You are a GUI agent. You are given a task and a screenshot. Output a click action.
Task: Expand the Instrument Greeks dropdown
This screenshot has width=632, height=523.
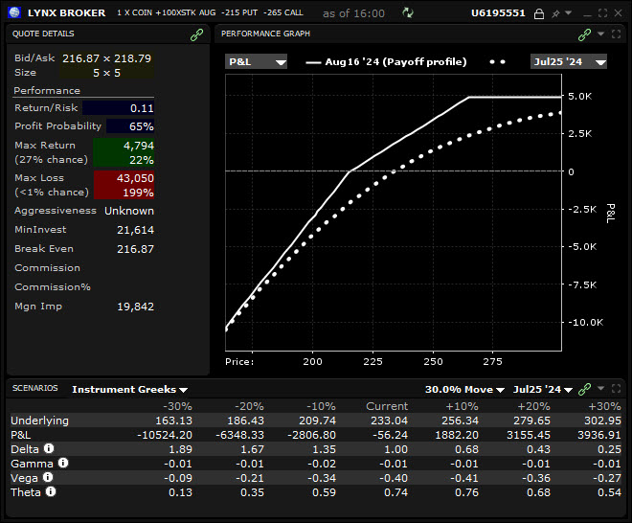pyautogui.click(x=129, y=389)
